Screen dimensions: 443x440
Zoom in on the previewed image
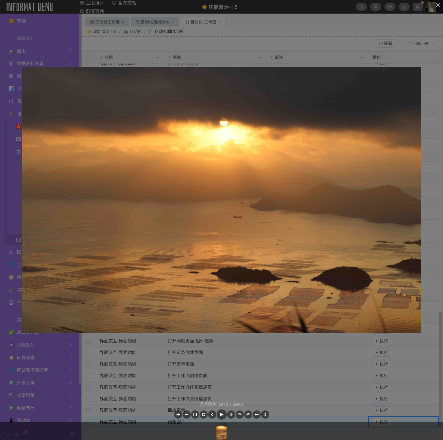(178, 414)
